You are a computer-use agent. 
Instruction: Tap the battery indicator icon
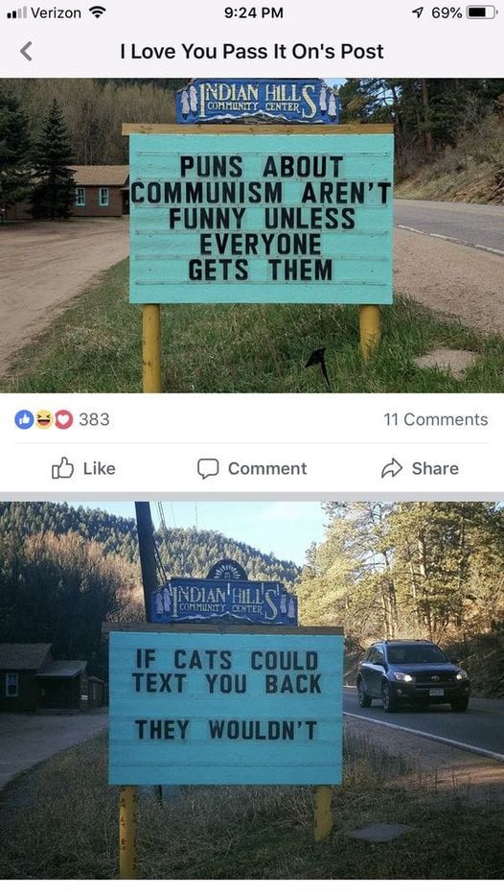point(482,12)
